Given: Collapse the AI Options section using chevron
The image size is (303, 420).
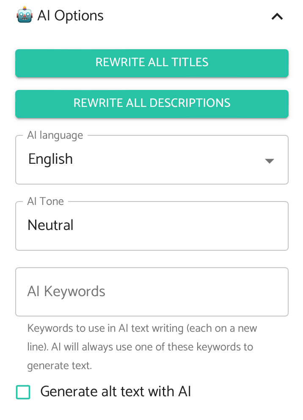Looking at the screenshot, I should click(277, 17).
